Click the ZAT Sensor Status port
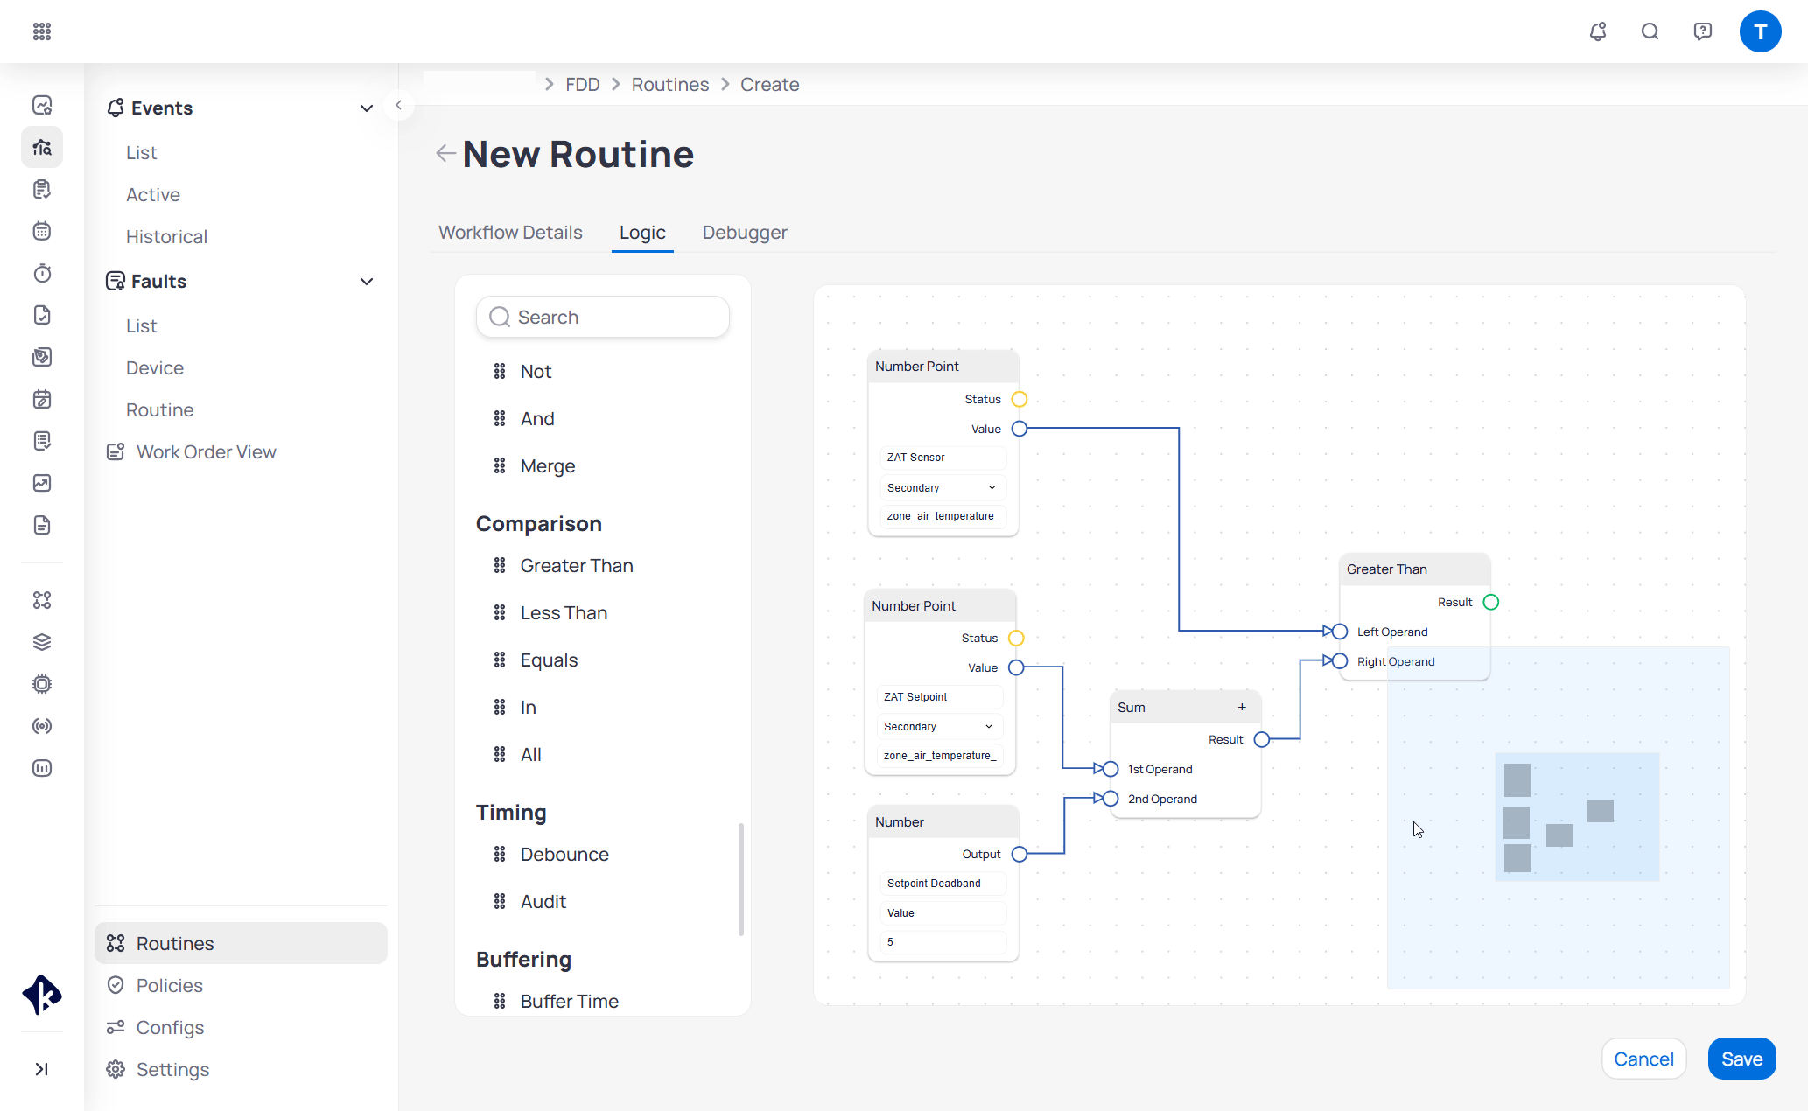This screenshot has height=1111, width=1808. 1020,399
